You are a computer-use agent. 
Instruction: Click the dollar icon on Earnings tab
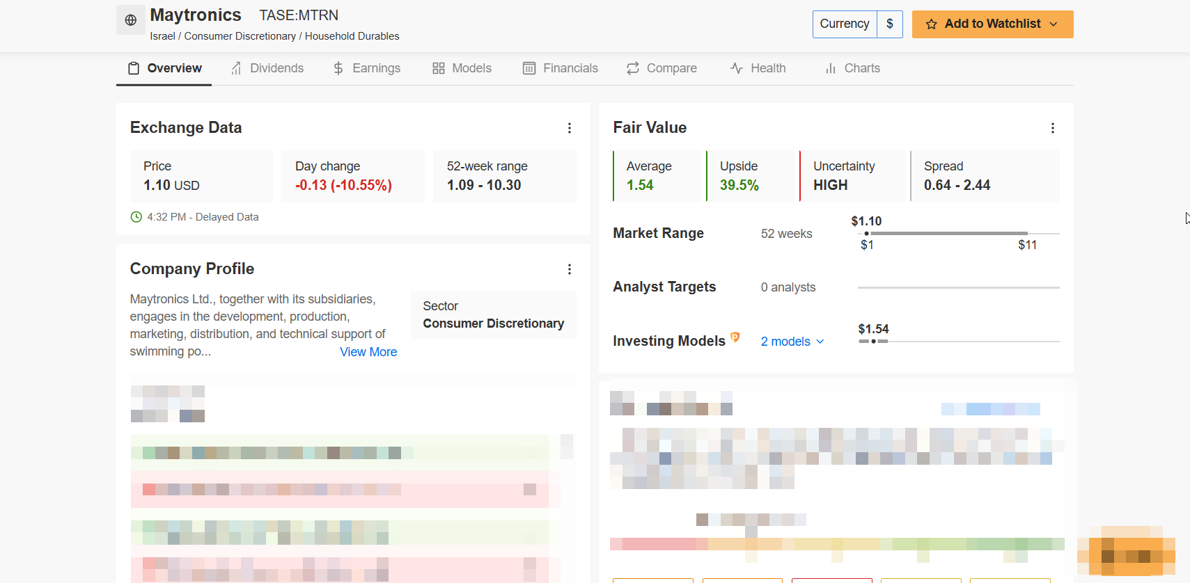[338, 68]
